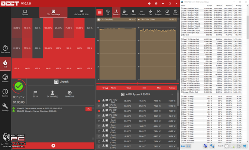Sort sensor table by Average column
Viewport: 249px width, 150px height.
tap(172, 88)
